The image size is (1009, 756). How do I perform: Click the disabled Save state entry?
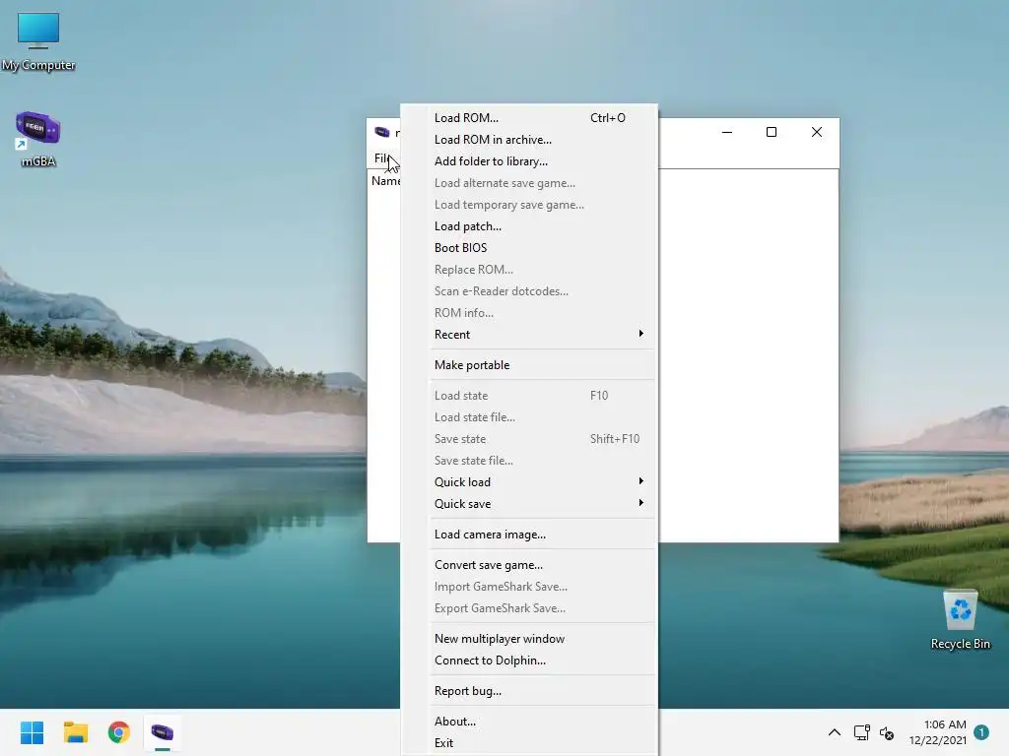click(x=529, y=439)
